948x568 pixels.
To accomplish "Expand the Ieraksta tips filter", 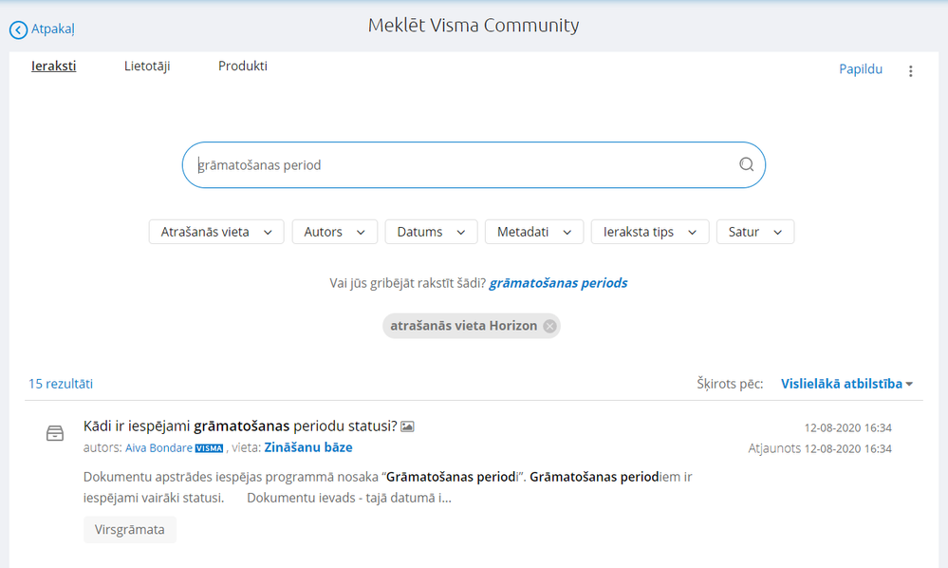I will [x=649, y=232].
